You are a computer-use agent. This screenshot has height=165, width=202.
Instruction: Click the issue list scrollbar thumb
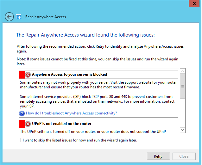(x=182, y=86)
